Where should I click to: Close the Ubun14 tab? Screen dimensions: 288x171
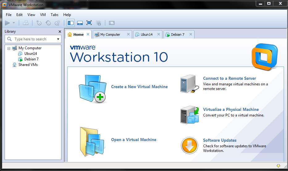(159, 34)
